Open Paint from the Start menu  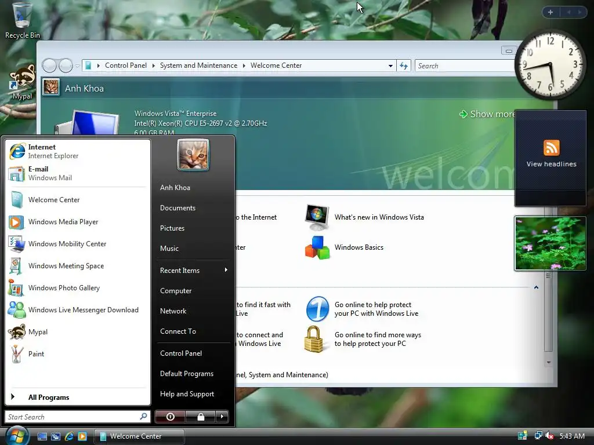[78, 354]
